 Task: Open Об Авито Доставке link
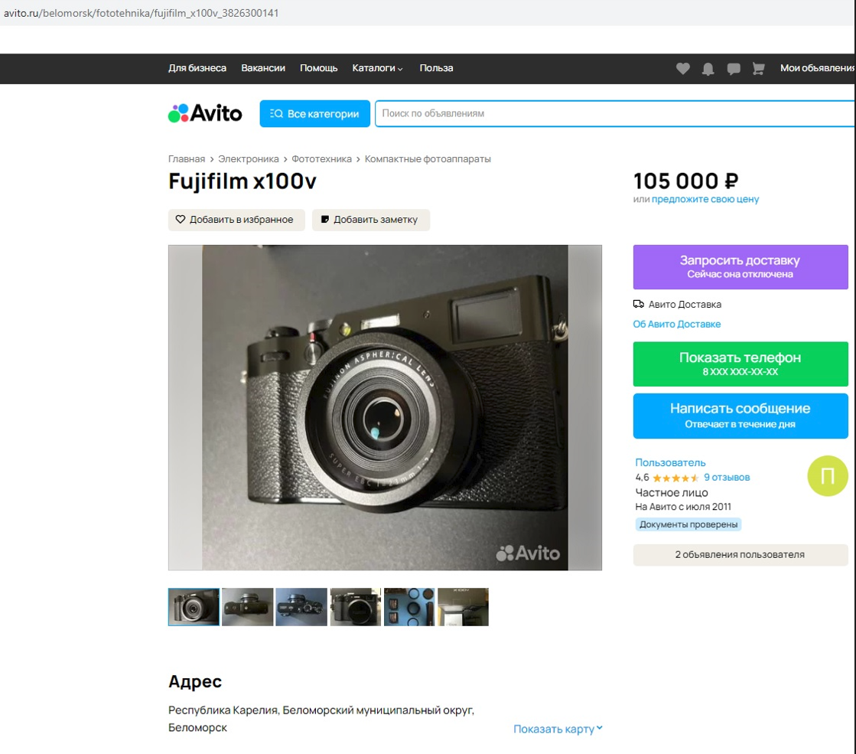(x=677, y=324)
